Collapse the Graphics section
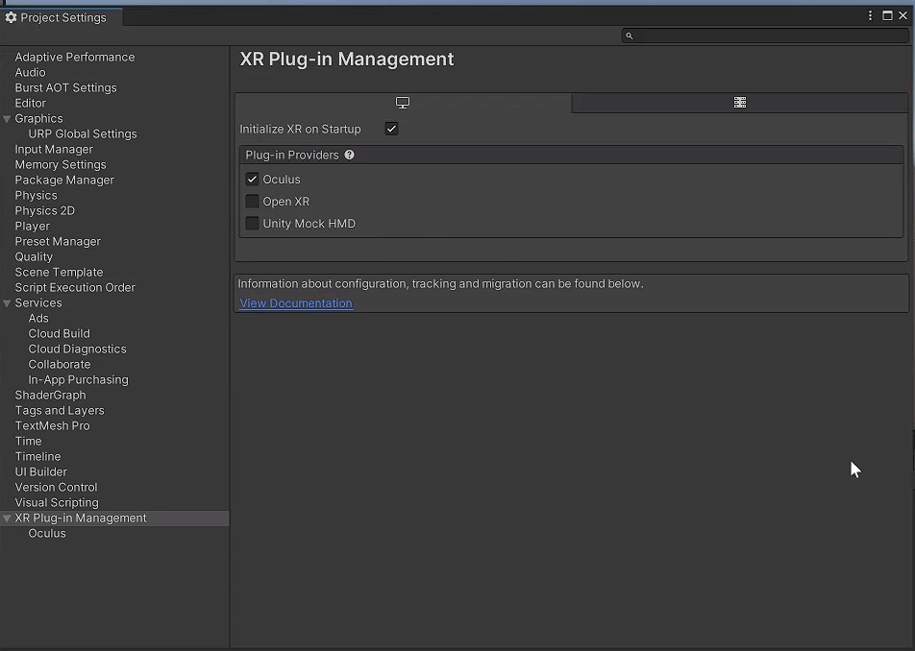This screenshot has width=915, height=651. tap(8, 118)
